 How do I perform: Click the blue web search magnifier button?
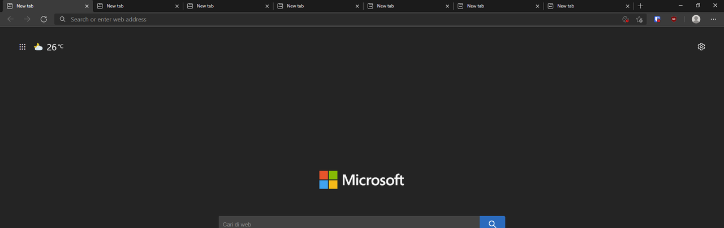pos(492,222)
